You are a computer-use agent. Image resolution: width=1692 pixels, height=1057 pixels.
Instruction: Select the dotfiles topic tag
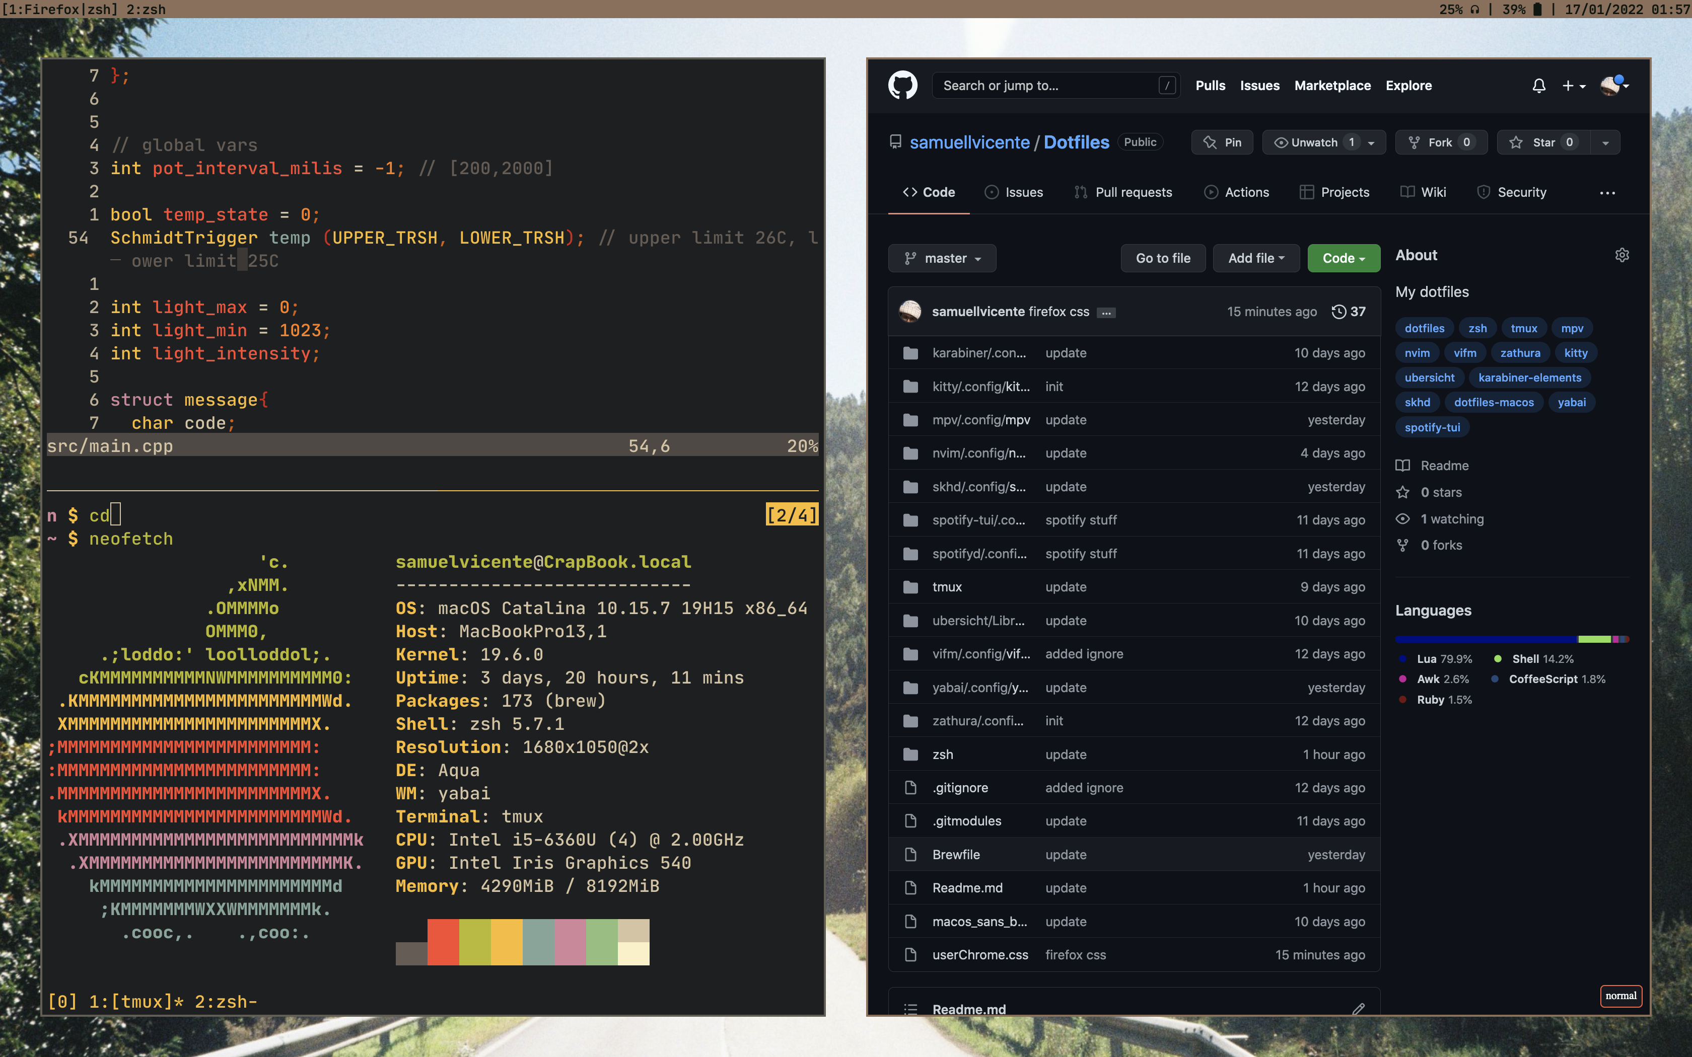1424,329
